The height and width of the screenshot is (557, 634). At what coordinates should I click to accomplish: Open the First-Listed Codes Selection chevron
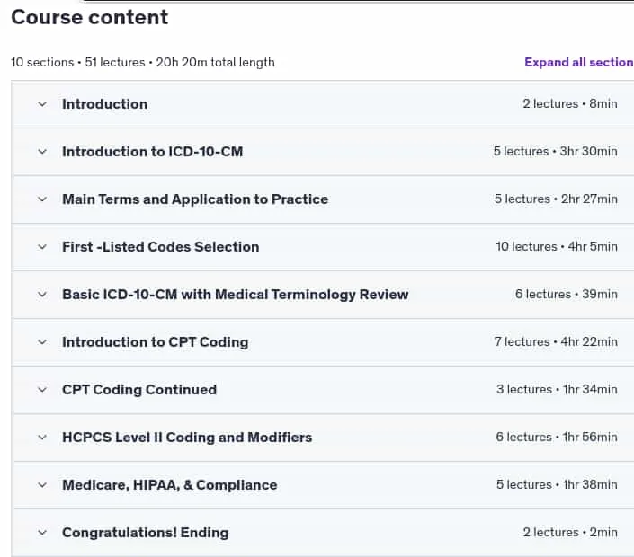[x=42, y=247]
